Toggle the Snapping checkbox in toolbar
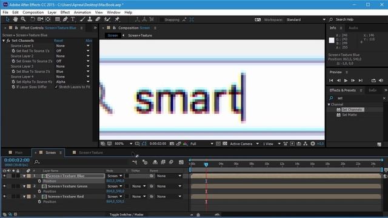The width and height of the screenshot is (388, 218). click(161, 19)
